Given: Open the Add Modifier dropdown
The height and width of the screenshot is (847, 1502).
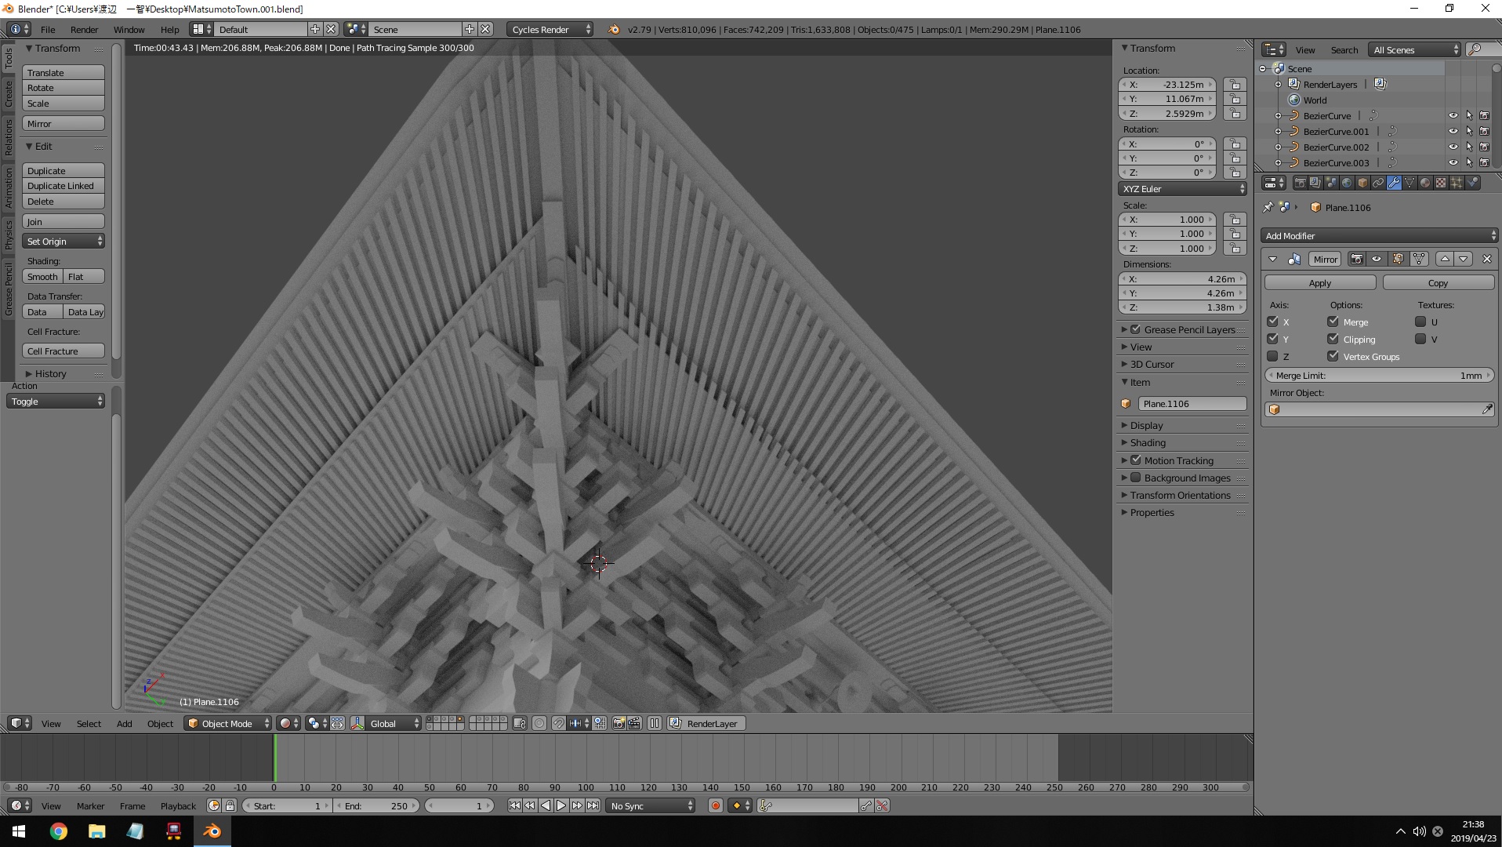Looking at the screenshot, I should [x=1379, y=235].
